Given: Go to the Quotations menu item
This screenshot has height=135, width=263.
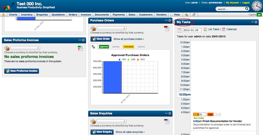Looking at the screenshot, I should pyautogui.click(x=58, y=15).
